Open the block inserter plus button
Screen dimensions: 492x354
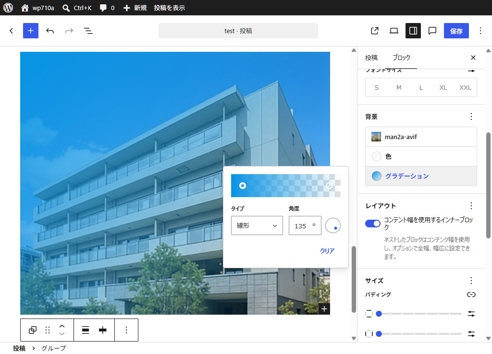tap(30, 31)
